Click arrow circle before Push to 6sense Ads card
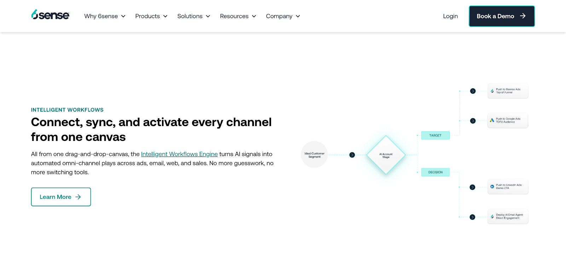Screen dimensions: 566x261 click(473, 91)
